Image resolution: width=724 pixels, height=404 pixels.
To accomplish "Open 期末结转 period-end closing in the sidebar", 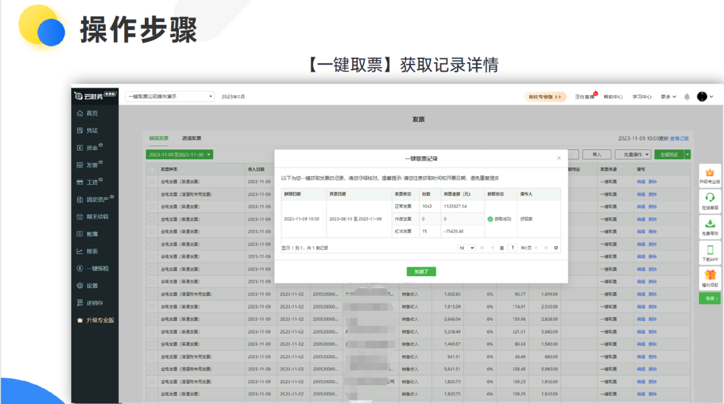I will (x=93, y=216).
